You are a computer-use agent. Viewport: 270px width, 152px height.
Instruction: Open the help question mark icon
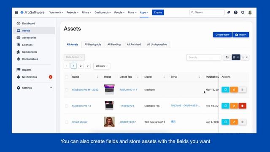click(x=235, y=12)
